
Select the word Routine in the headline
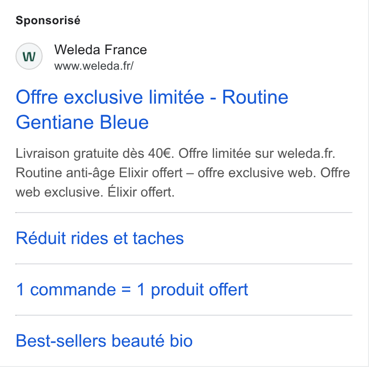pos(255,97)
